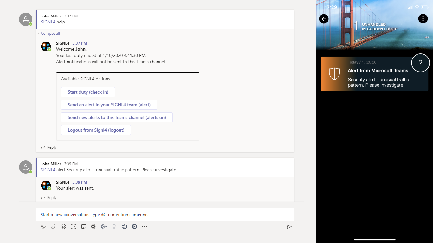Click Send new alerts to this Teams channel
This screenshot has width=433, height=243.
pos(117,117)
